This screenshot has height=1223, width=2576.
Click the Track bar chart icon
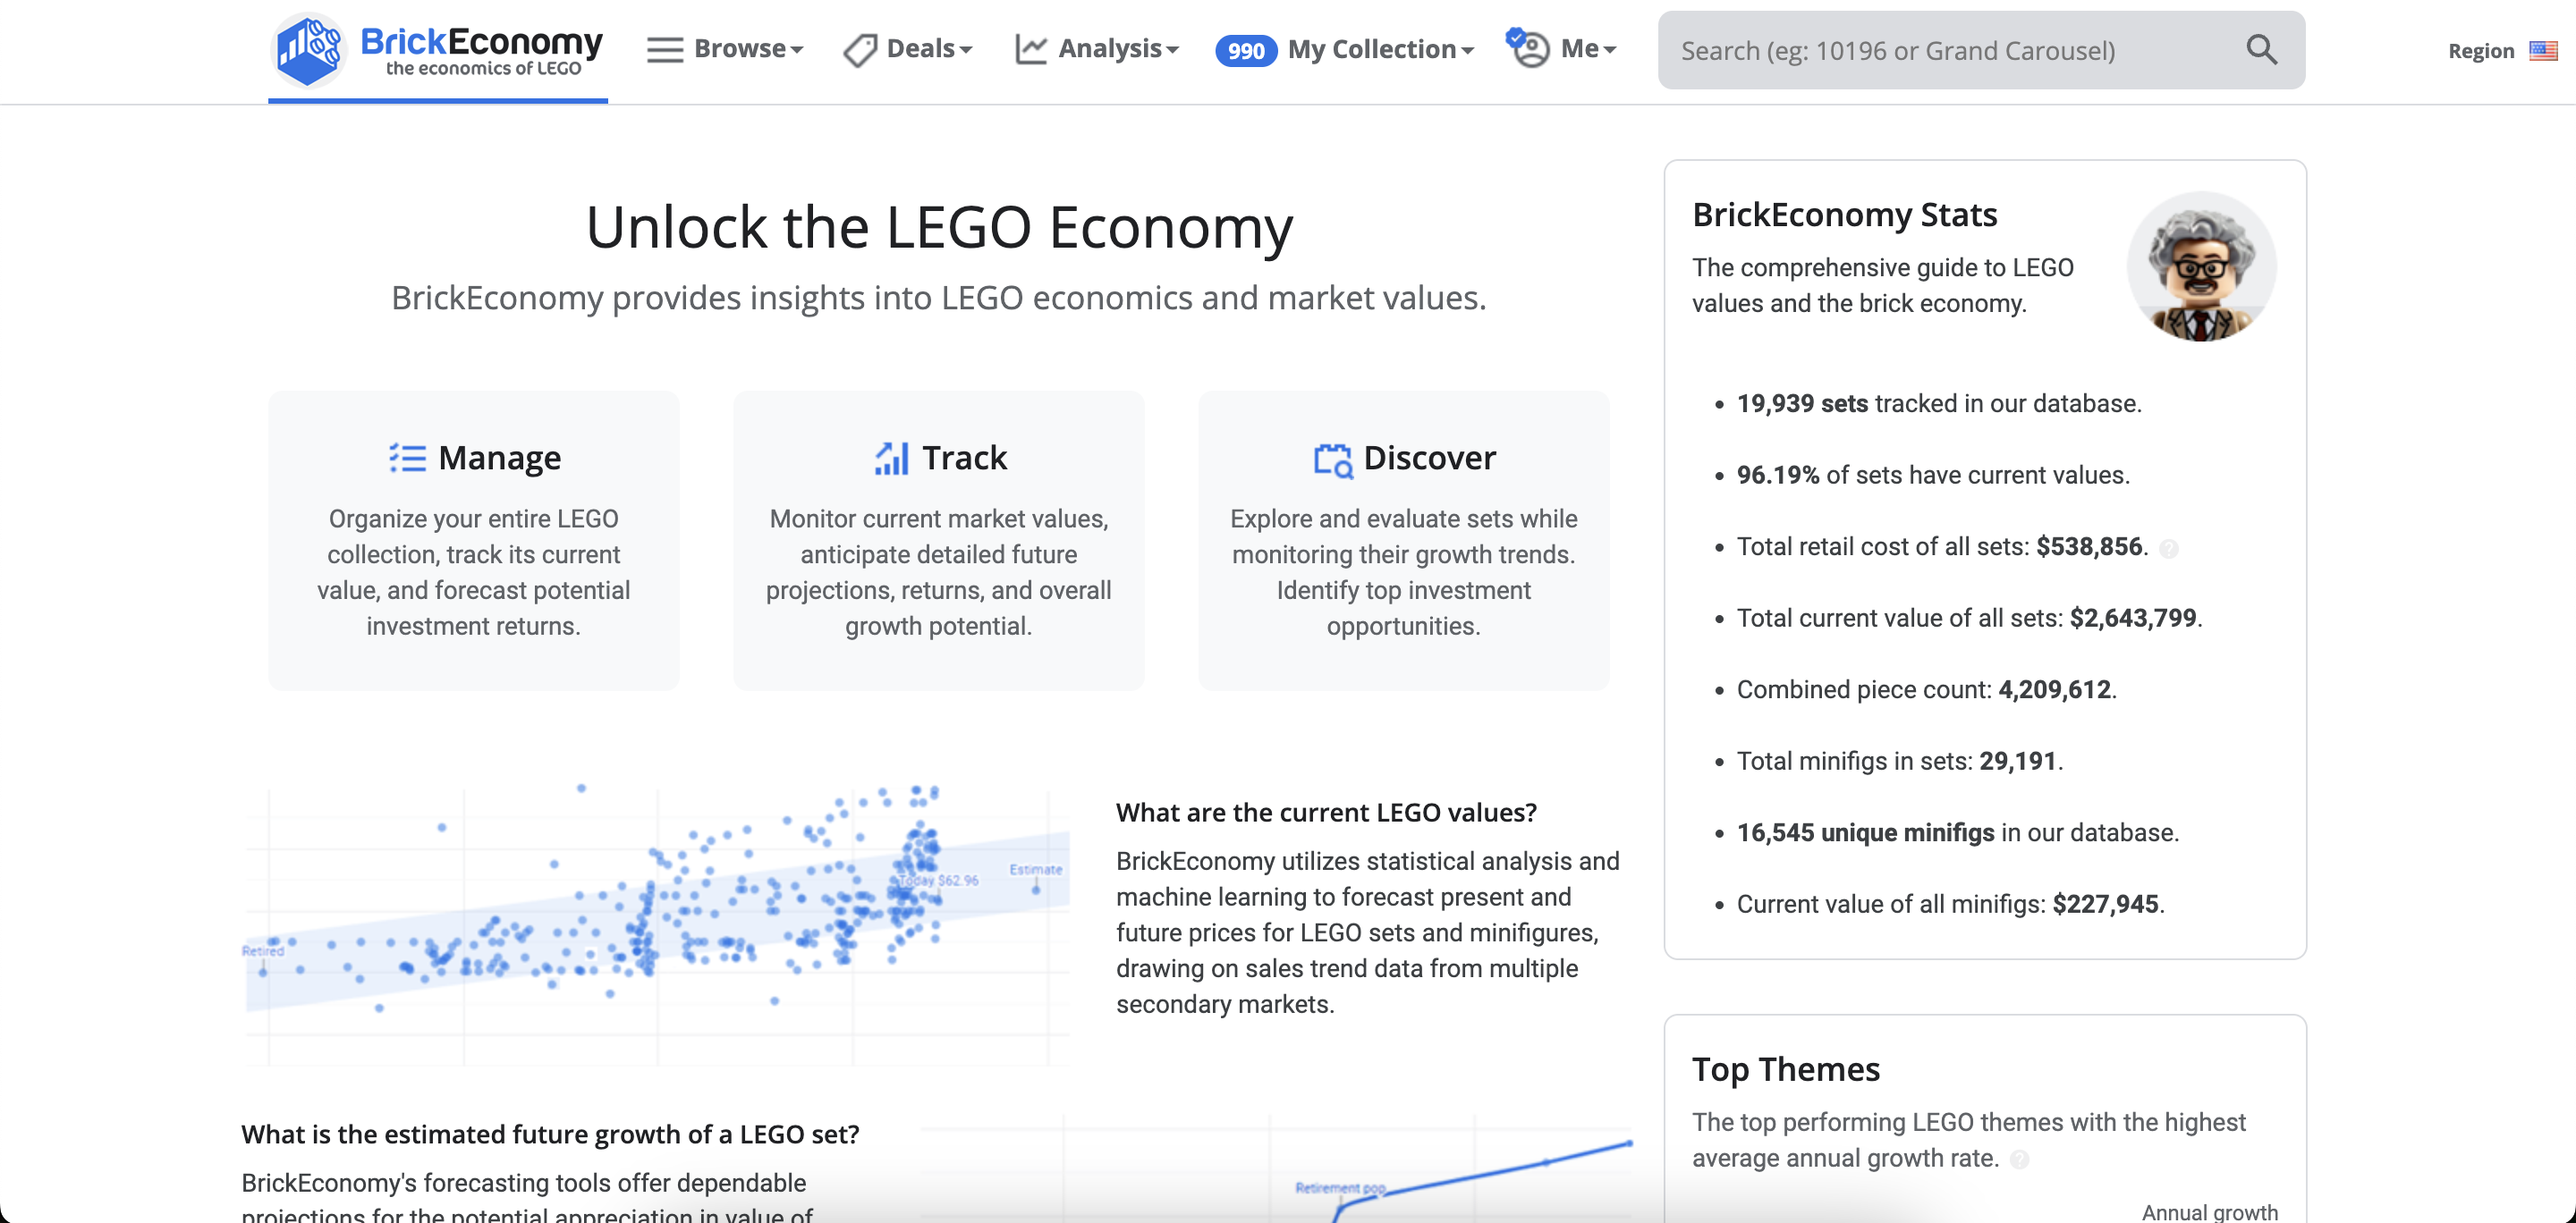point(891,458)
